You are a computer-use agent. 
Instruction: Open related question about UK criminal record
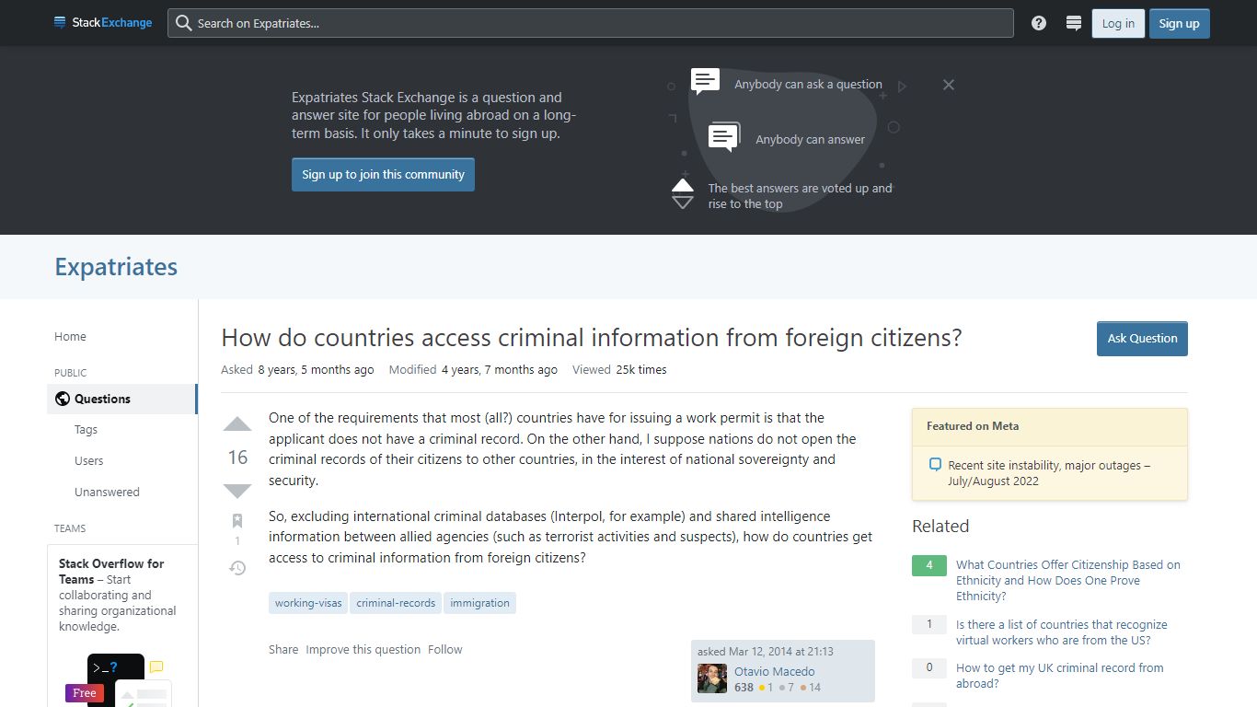point(1059,676)
